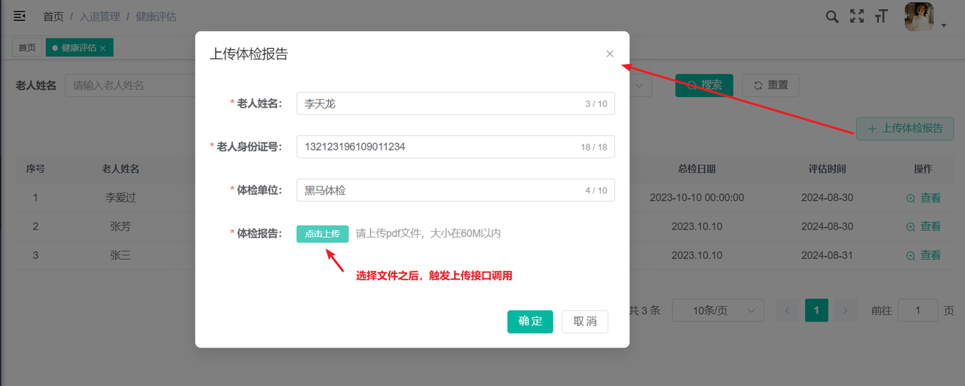Open the header search icon
This screenshot has height=386, width=965.
click(832, 16)
